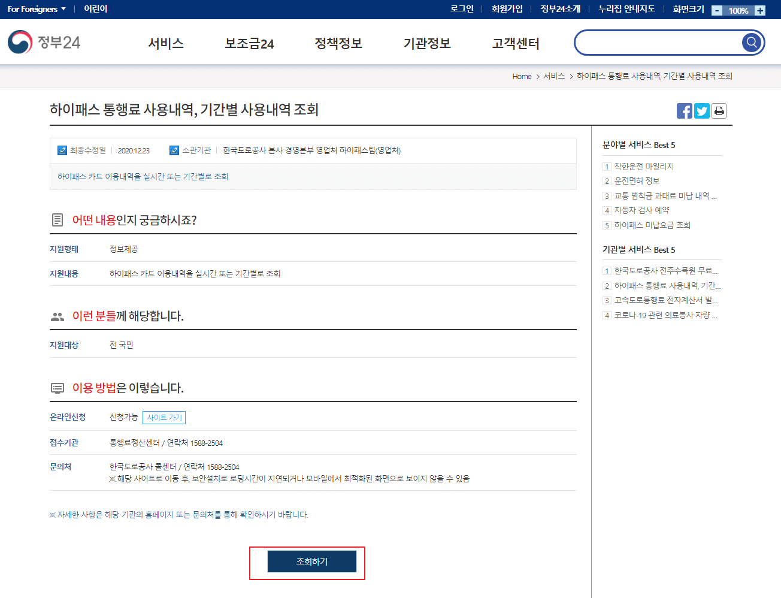781x598 pixels.
Task: Open 코로나-19 관련 의료봉사 차량 link
Action: click(665, 315)
